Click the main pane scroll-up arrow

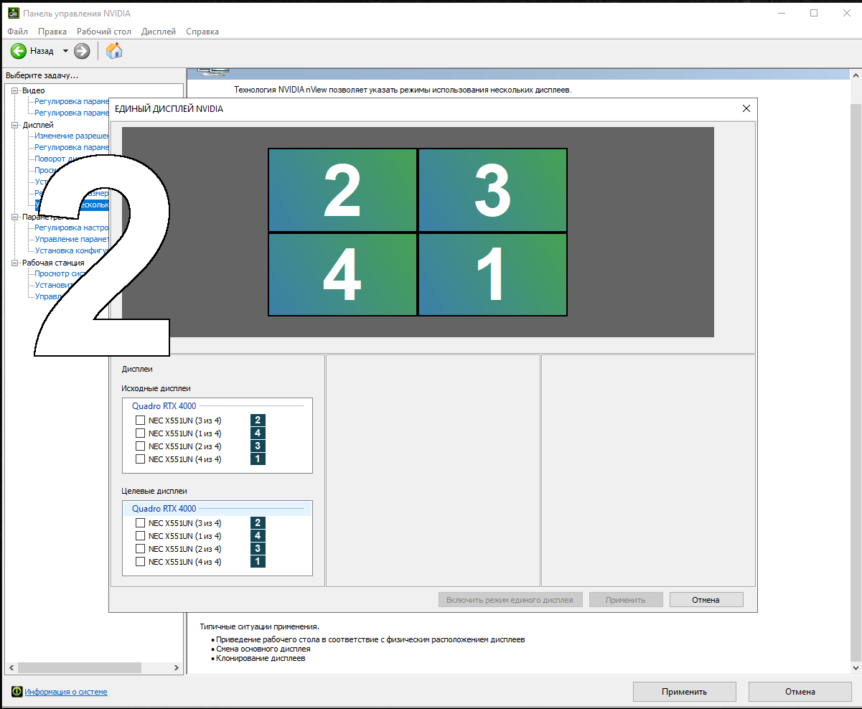856,75
